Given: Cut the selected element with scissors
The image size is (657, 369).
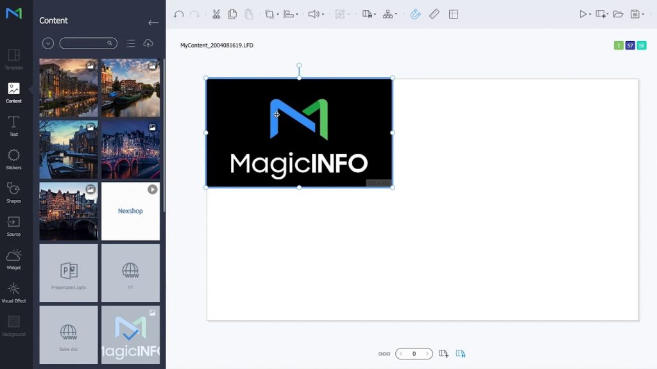Looking at the screenshot, I should 216,14.
